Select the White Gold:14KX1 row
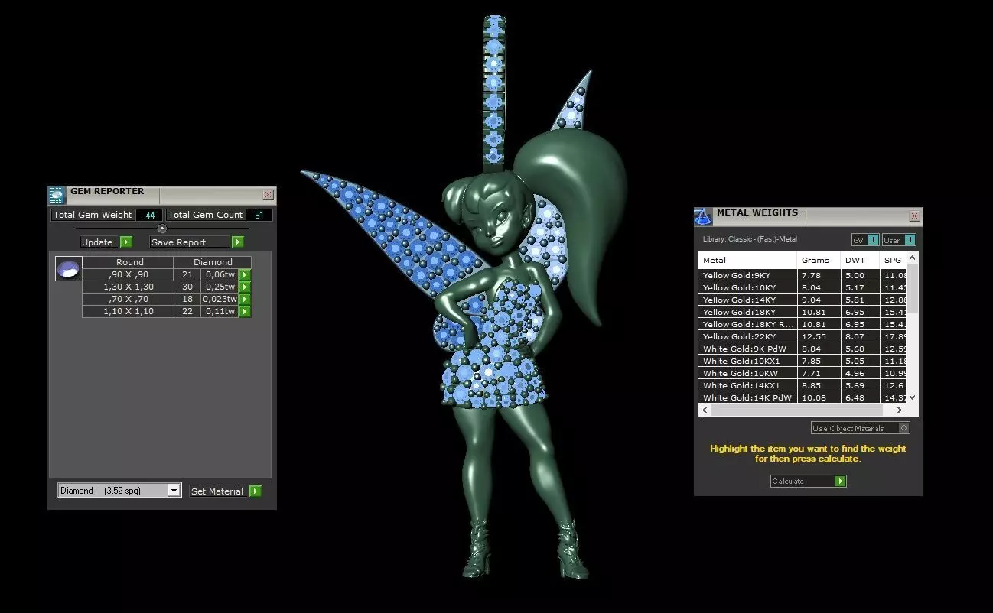Viewport: 993px width, 613px height. (803, 385)
